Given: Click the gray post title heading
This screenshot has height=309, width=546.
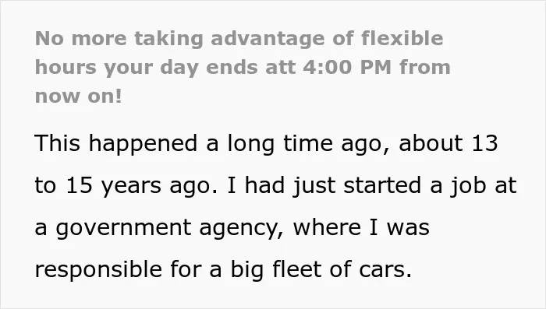Looking at the screenshot, I should 243,67.
